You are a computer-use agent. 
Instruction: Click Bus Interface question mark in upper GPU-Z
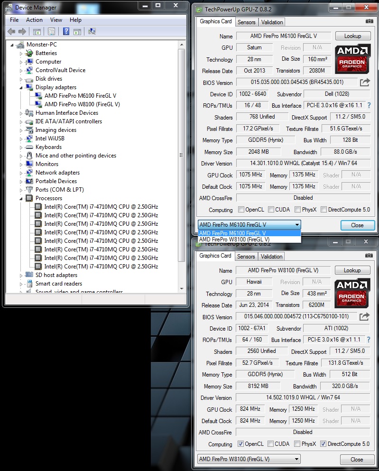click(x=369, y=105)
